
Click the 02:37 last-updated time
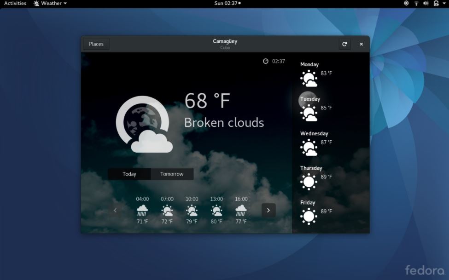278,61
